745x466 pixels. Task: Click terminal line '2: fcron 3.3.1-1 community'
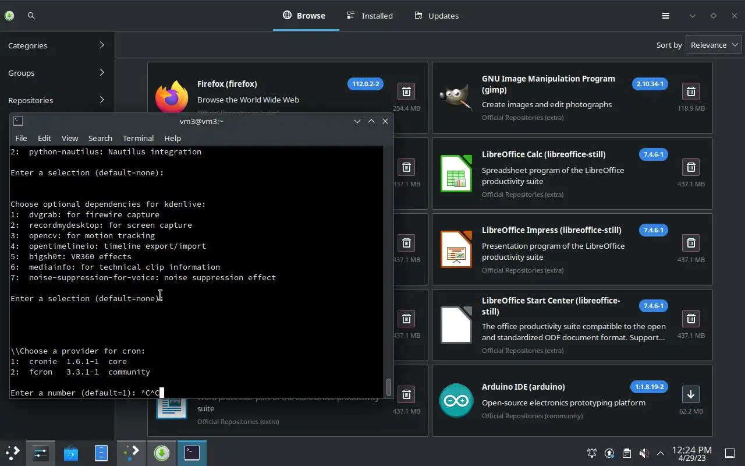(80, 372)
